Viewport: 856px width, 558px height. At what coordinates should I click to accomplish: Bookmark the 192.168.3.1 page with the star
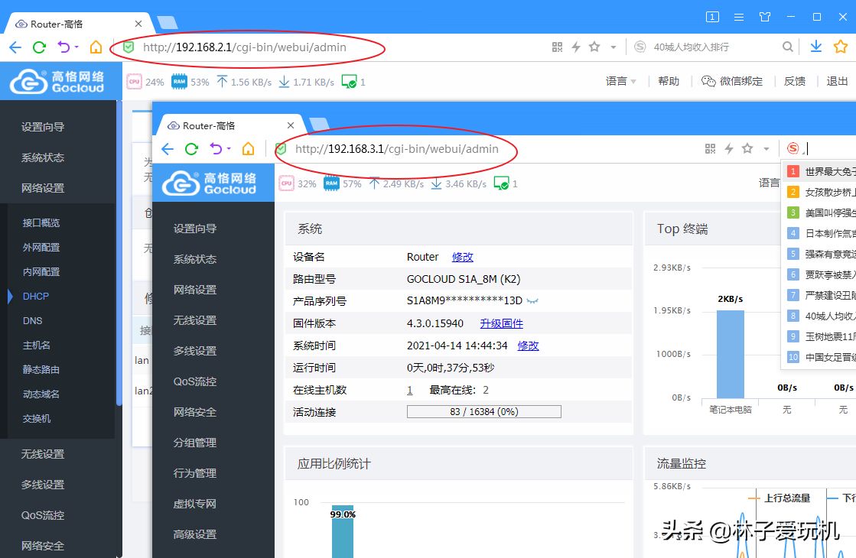747,148
